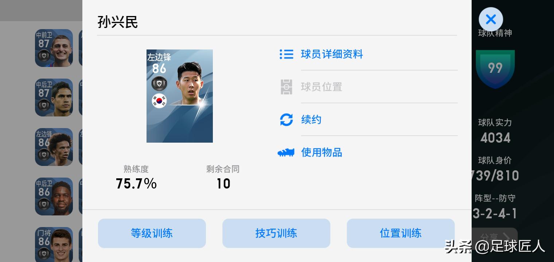Viewport: 554px width, 262px height.
Task: Tap the 孙兴民 player card image
Action: tap(180, 96)
